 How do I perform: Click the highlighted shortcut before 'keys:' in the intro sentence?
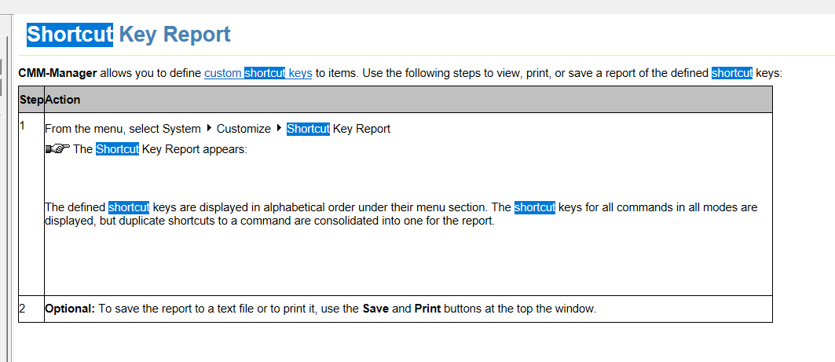click(x=732, y=73)
